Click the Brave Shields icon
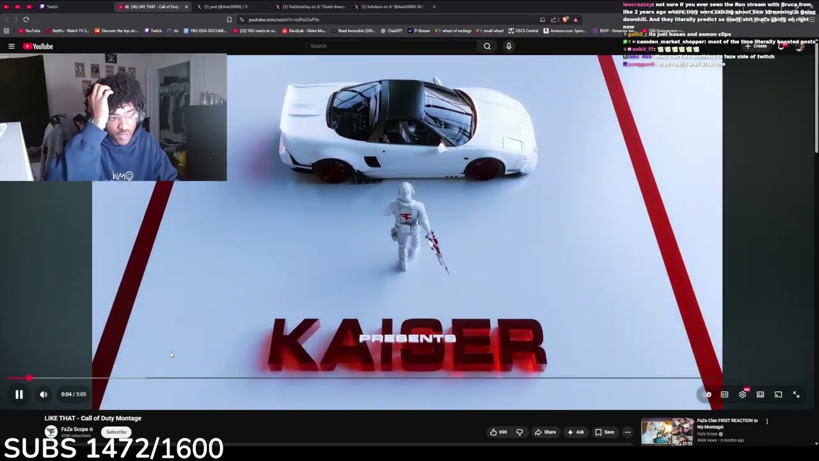This screenshot has height=461, width=819. point(565,19)
